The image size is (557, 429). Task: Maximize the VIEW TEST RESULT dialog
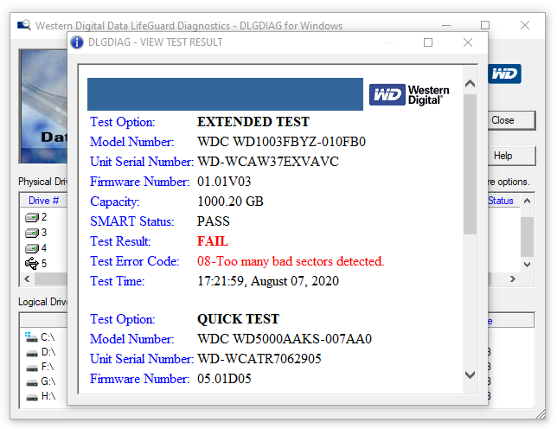pos(428,42)
